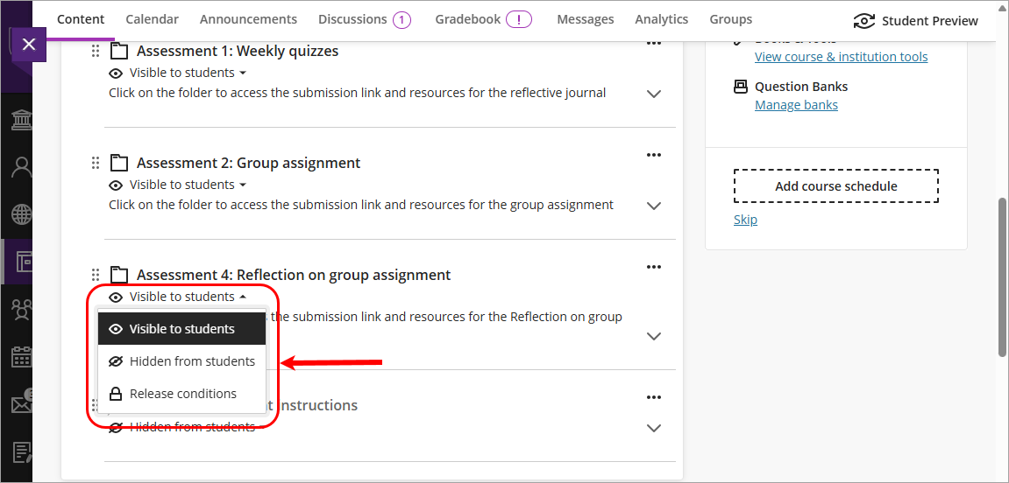Image resolution: width=1009 pixels, height=483 pixels.
Task: Open the Courses sidebar icon
Action: pyautogui.click(x=23, y=262)
